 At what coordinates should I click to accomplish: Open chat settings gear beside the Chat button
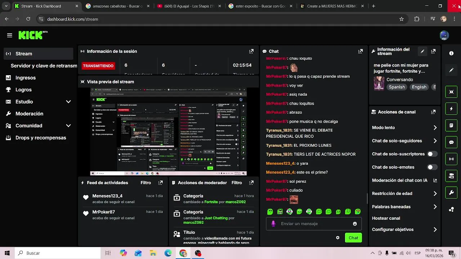coord(337,238)
